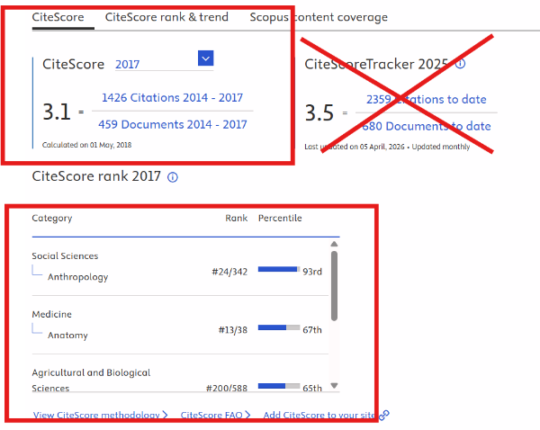This screenshot has width=540, height=430.
Task: Click Agricultural and Biological Sciences heading
Action: (91, 381)
